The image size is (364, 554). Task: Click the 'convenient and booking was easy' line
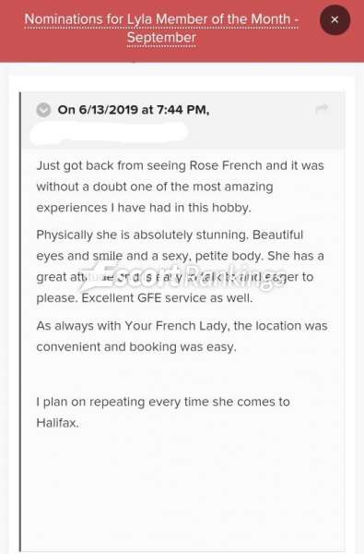coord(136,347)
